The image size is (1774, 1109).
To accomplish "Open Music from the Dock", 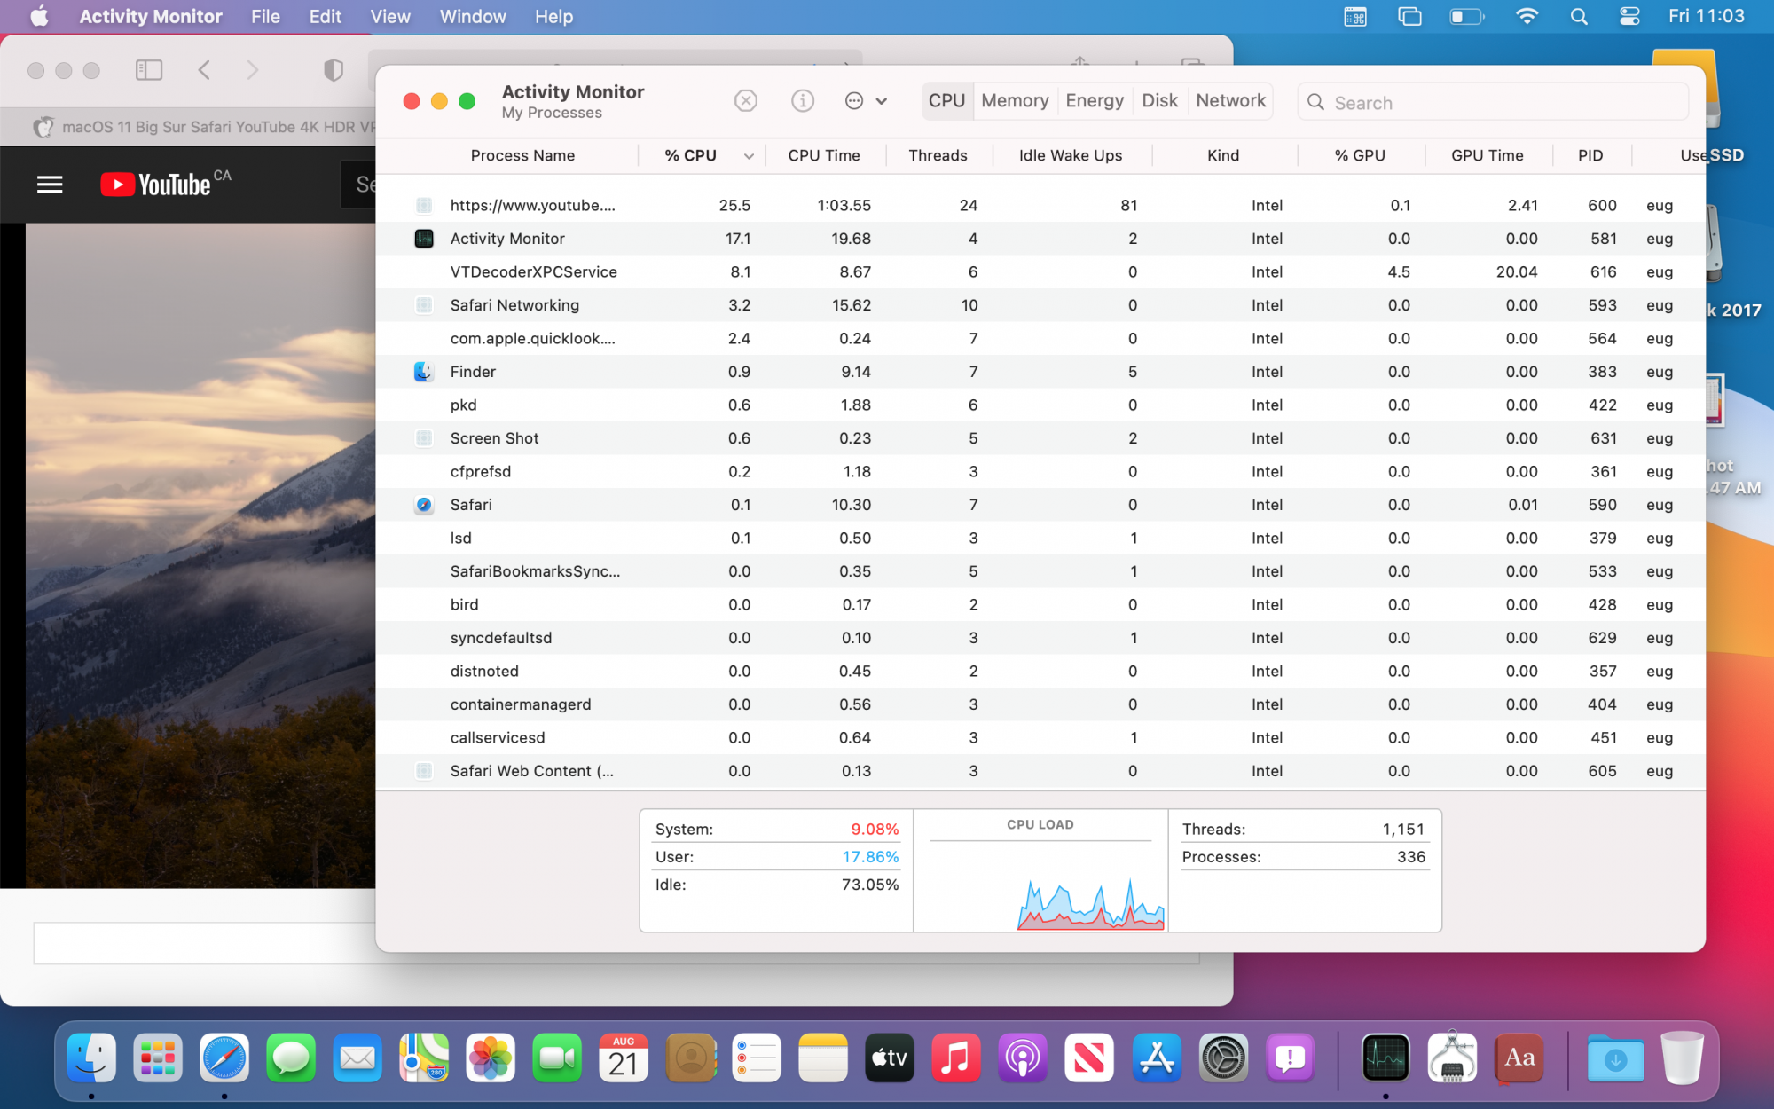I will (x=956, y=1058).
